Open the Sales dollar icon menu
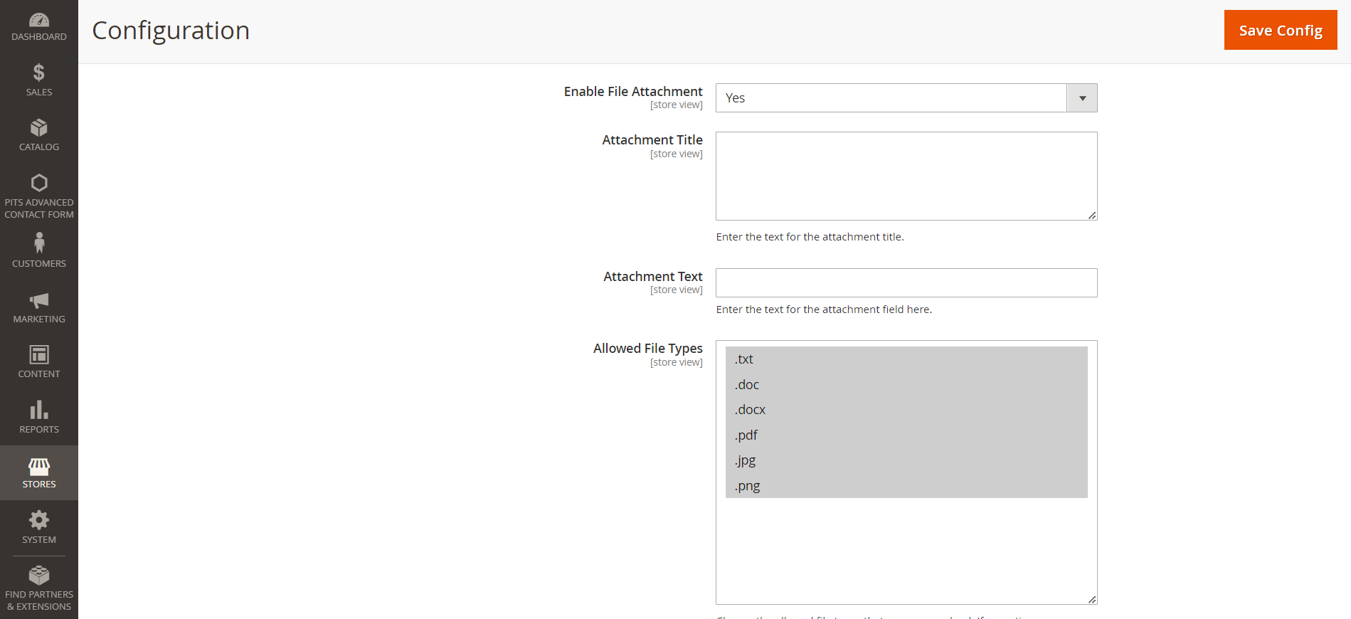Image resolution: width=1351 pixels, height=619 pixels. (x=39, y=73)
